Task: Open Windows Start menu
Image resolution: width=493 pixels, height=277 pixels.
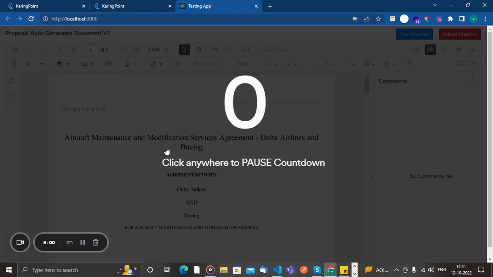Action: click(8, 270)
